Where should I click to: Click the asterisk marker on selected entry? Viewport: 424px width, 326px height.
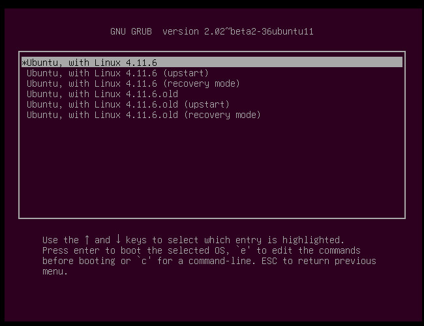[24, 63]
